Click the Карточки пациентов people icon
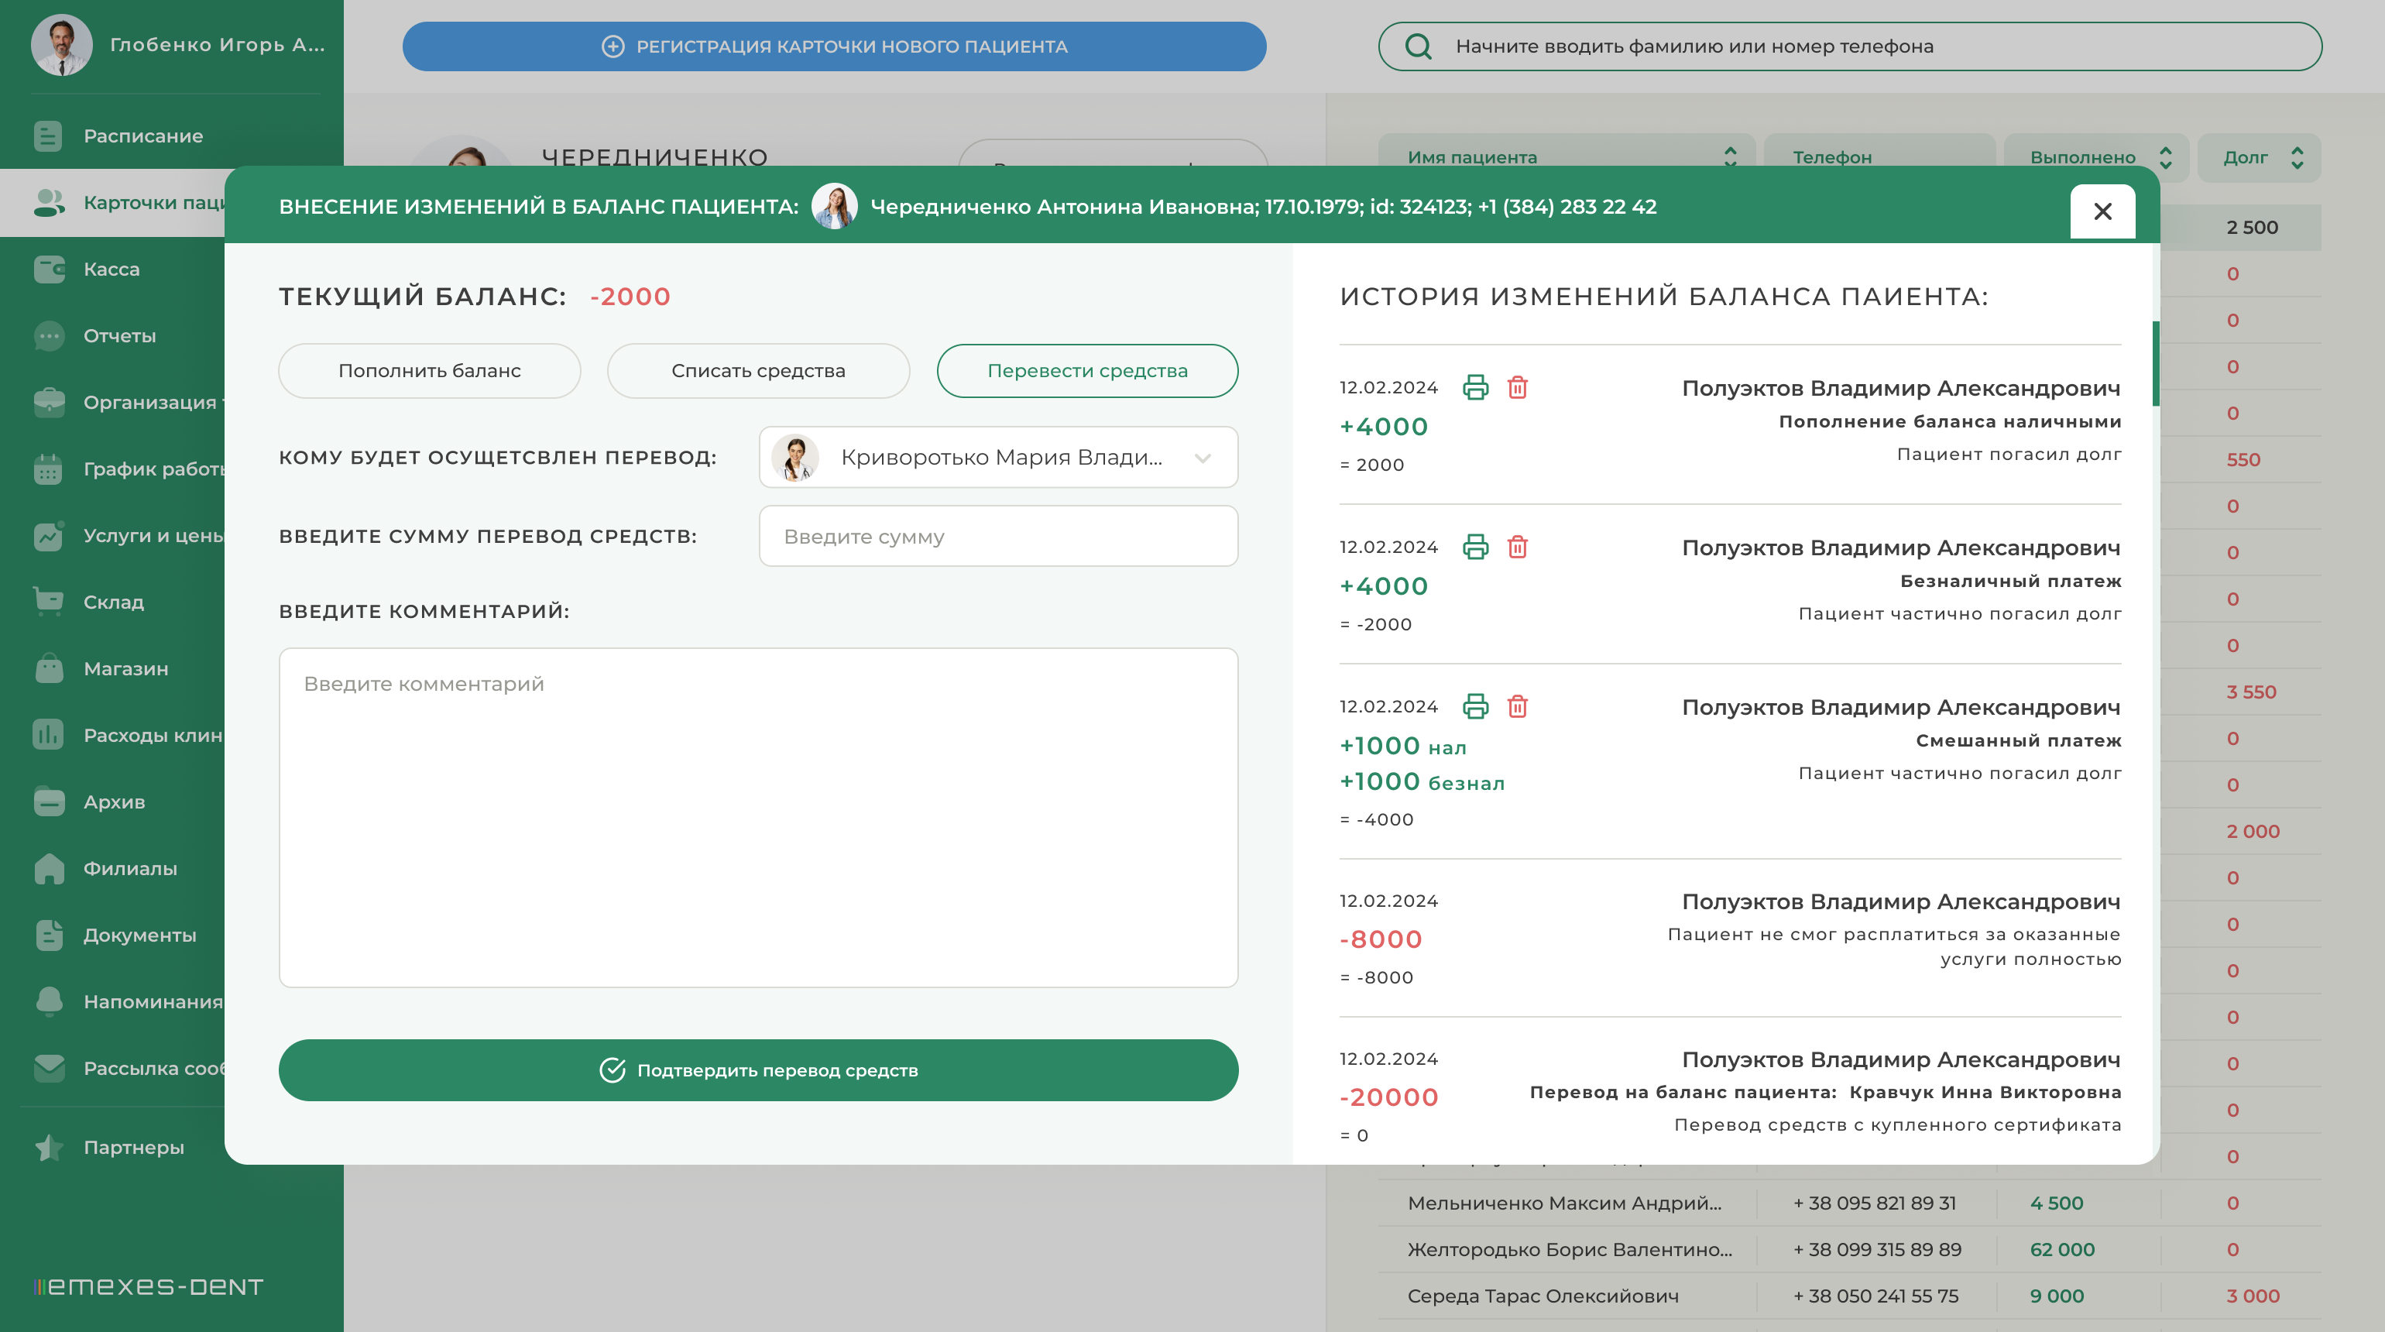The height and width of the screenshot is (1332, 2385). 48,203
